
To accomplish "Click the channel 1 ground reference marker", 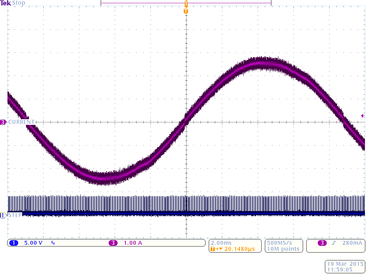I will (3, 215).
